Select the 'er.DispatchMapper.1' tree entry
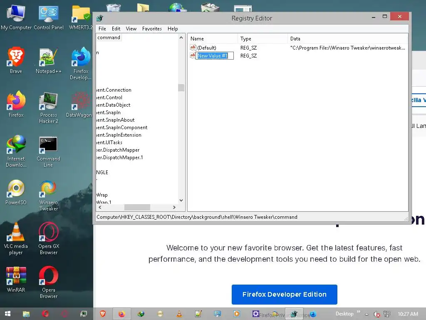The width and height of the screenshot is (426, 320). (120, 157)
